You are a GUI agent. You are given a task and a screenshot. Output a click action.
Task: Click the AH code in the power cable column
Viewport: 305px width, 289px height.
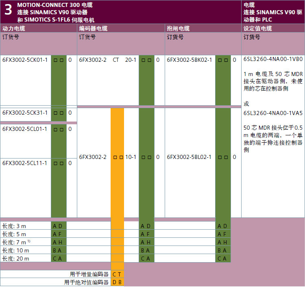coord(58,242)
